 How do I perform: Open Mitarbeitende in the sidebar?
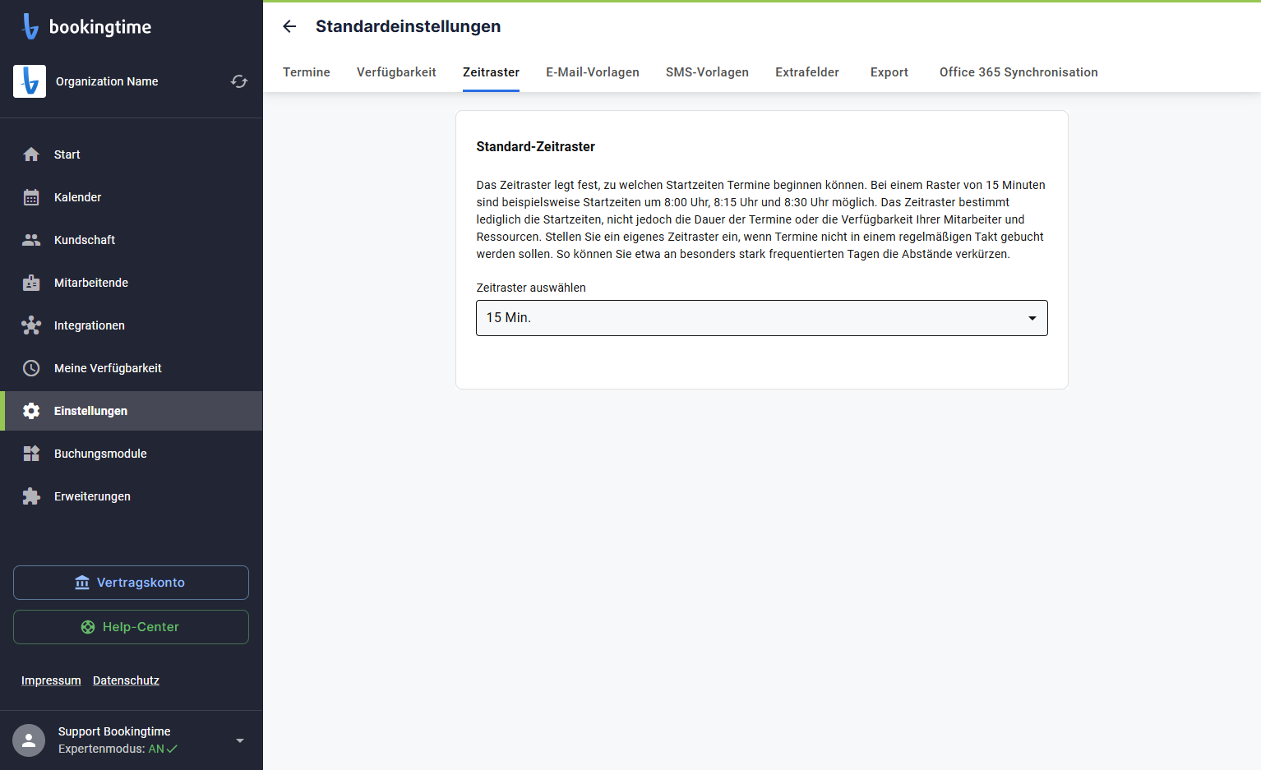(132, 283)
